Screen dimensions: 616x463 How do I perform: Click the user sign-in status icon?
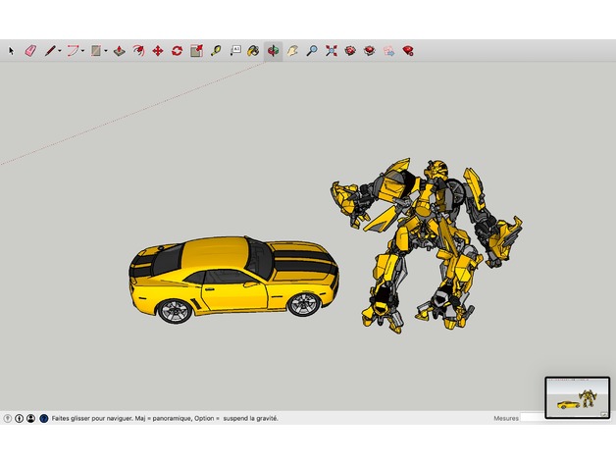(30, 419)
